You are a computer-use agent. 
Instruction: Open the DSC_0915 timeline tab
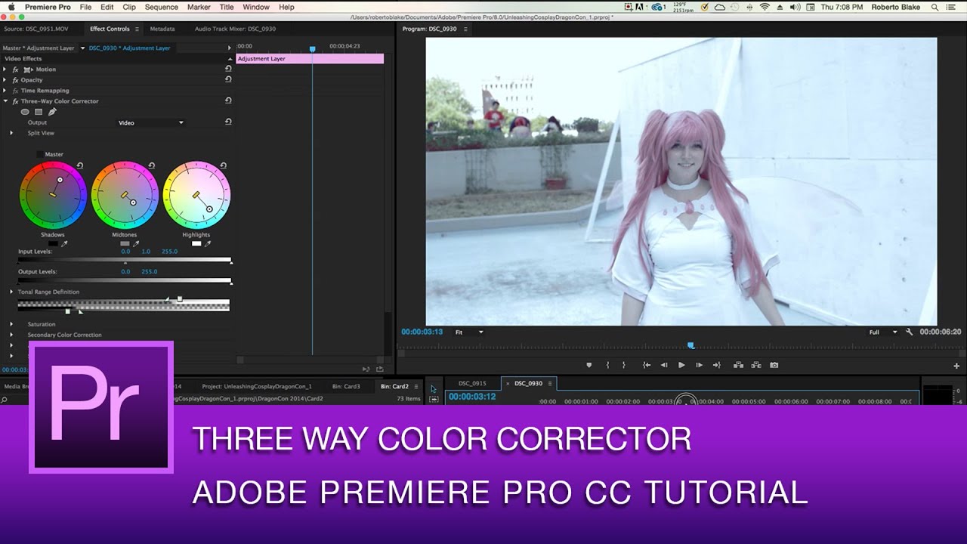tap(474, 383)
